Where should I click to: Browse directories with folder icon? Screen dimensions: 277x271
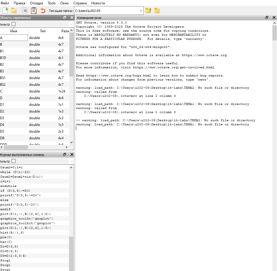pyautogui.click(x=157, y=11)
